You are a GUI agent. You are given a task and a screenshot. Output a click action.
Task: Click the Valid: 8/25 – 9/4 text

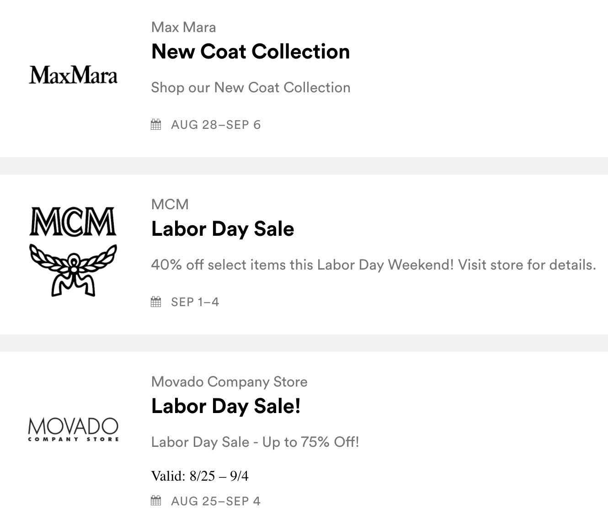pos(200,476)
